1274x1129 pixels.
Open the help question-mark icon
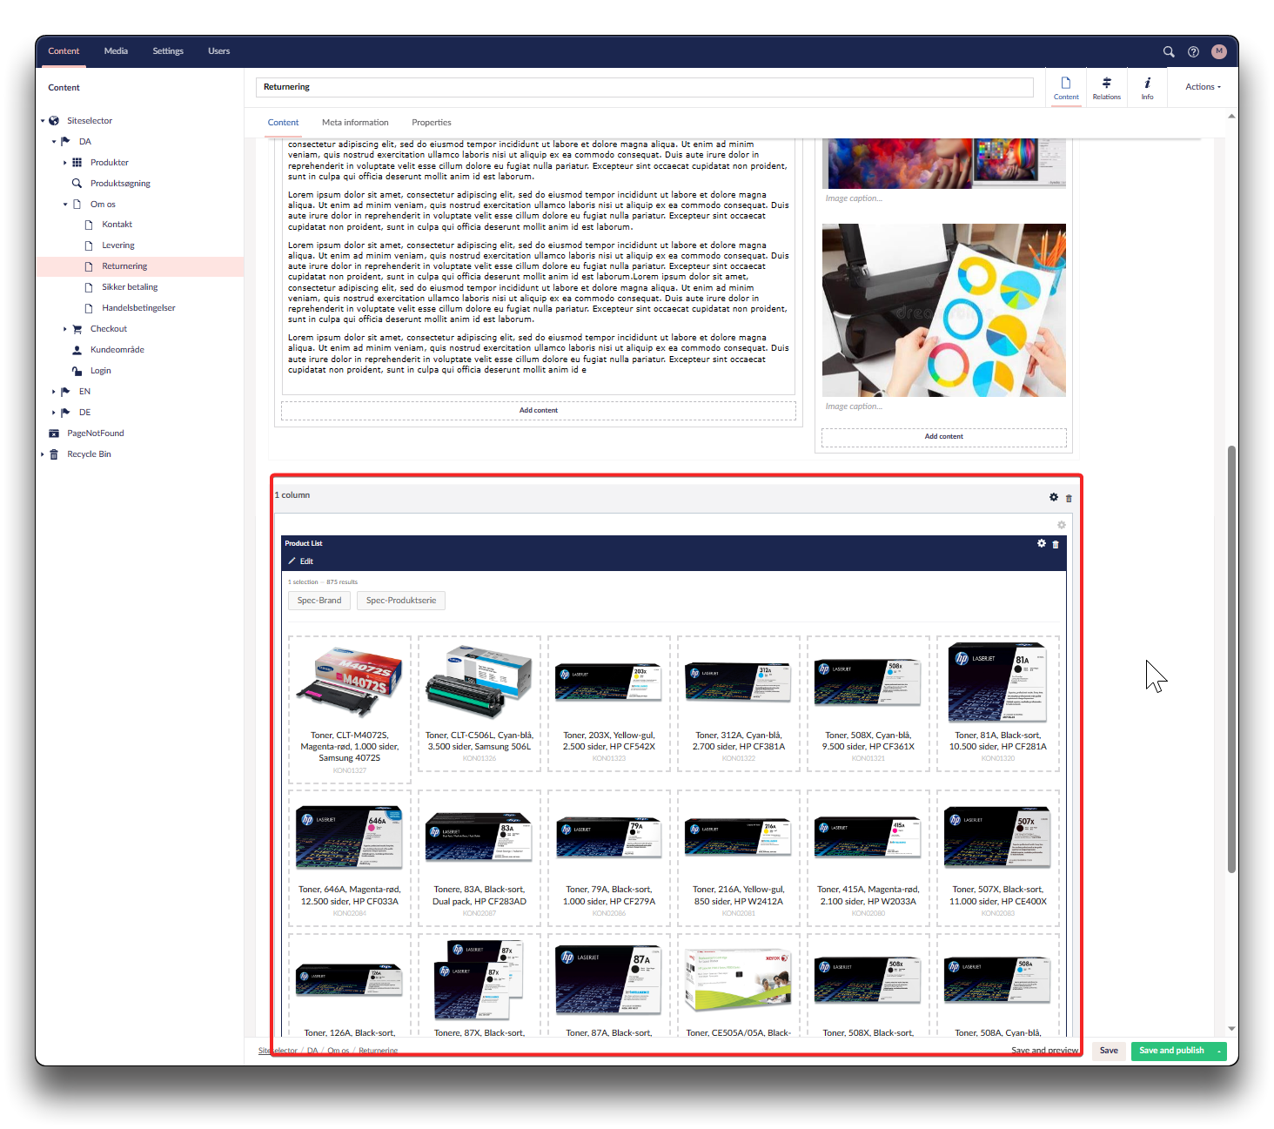click(1193, 51)
